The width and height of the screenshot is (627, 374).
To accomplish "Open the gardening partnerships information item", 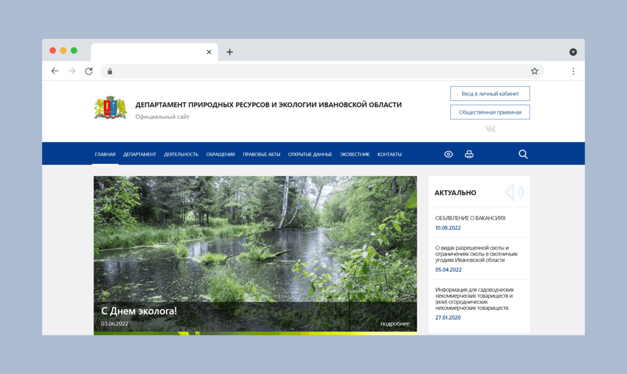I will 474,299.
